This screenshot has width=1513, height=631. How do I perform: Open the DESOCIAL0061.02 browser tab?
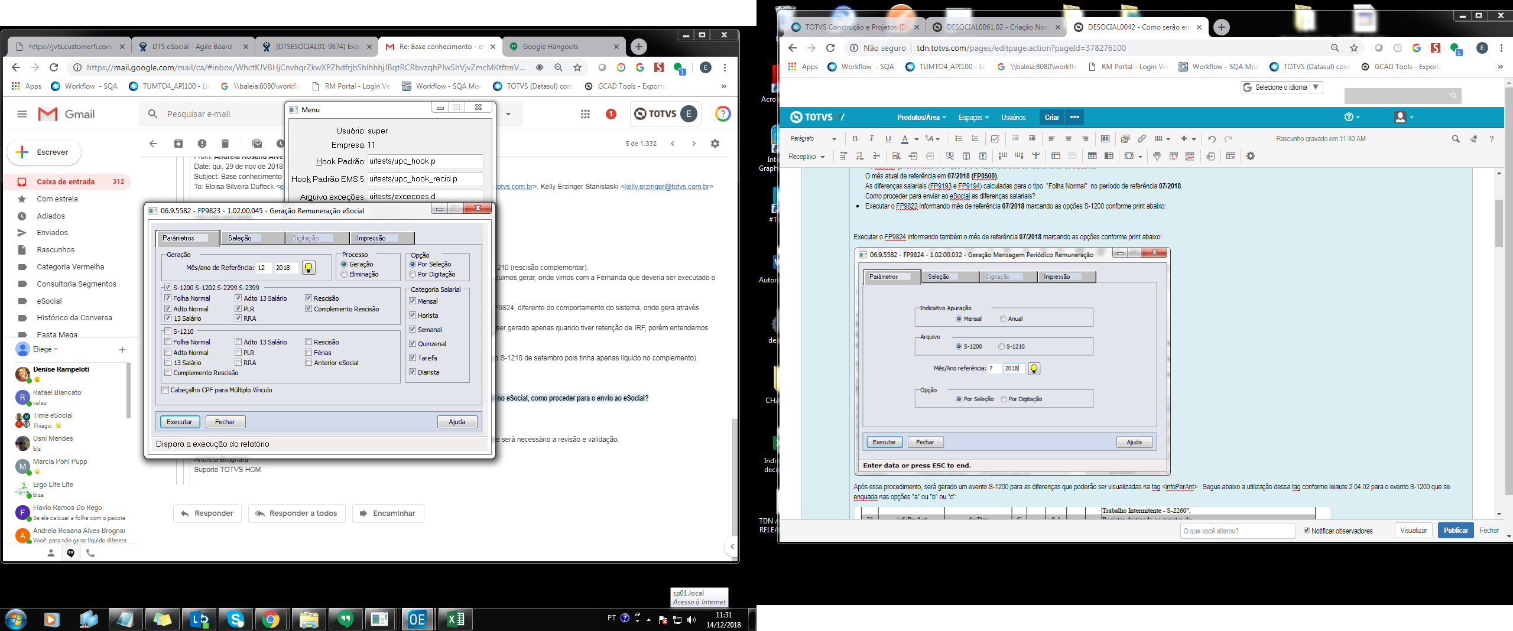click(996, 27)
